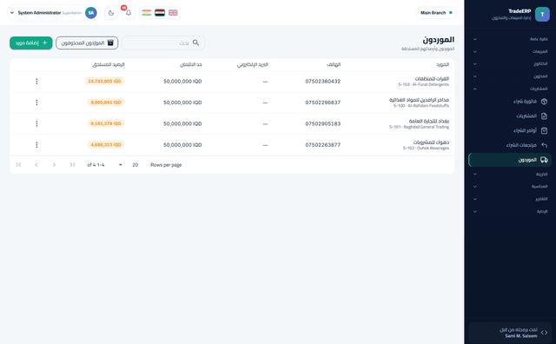Expand المحاسبة accounting sidebar section
556x344 pixels.
coord(510,187)
